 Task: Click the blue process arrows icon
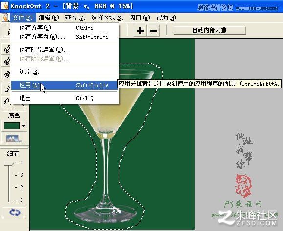click(x=15, y=212)
